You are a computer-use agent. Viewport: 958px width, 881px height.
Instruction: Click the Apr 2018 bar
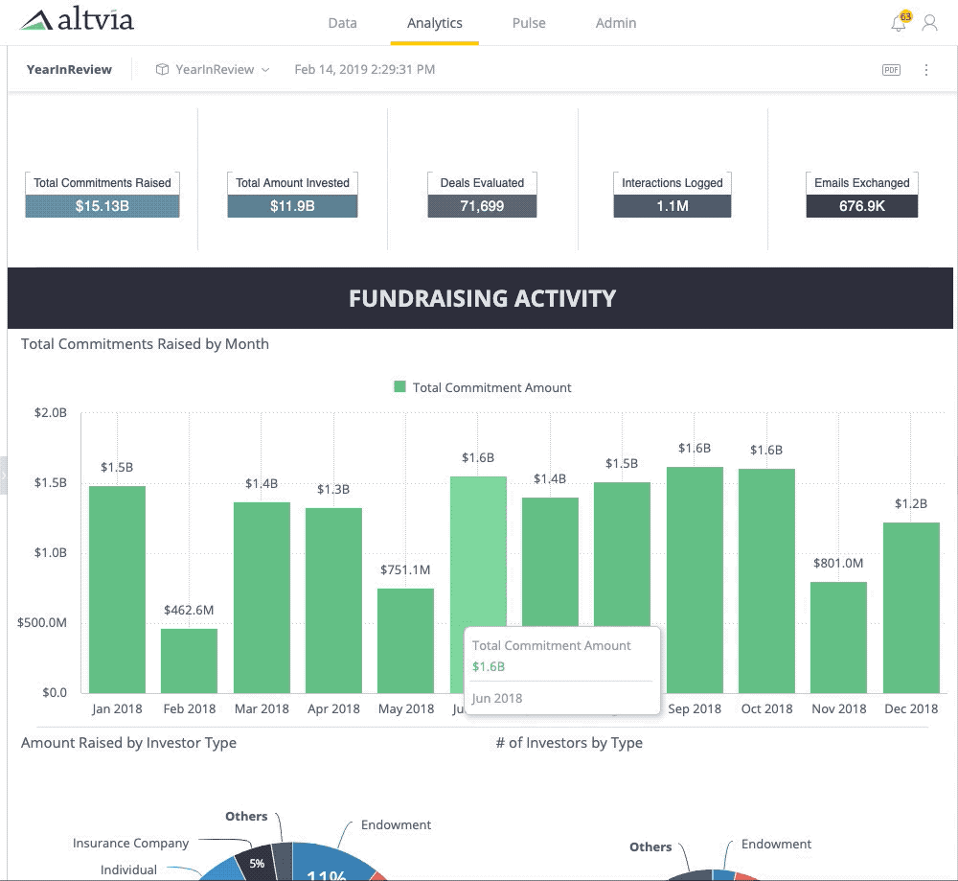pos(333,600)
